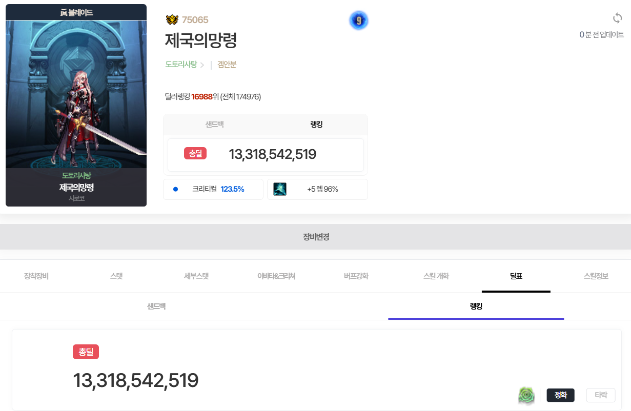Click the blue number 9 badge
Viewport: 631px width, 411px height.
pyautogui.click(x=359, y=20)
